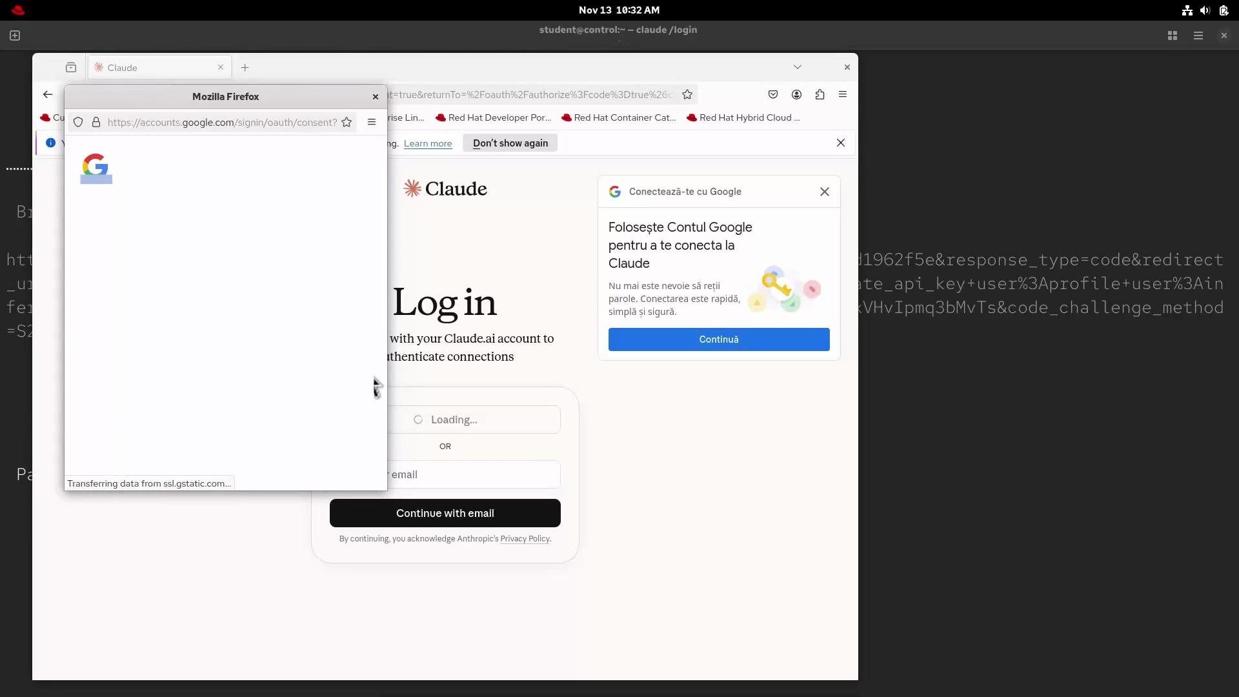
Task: Click the popup accounts.google.com URL field
Action: pos(222,122)
